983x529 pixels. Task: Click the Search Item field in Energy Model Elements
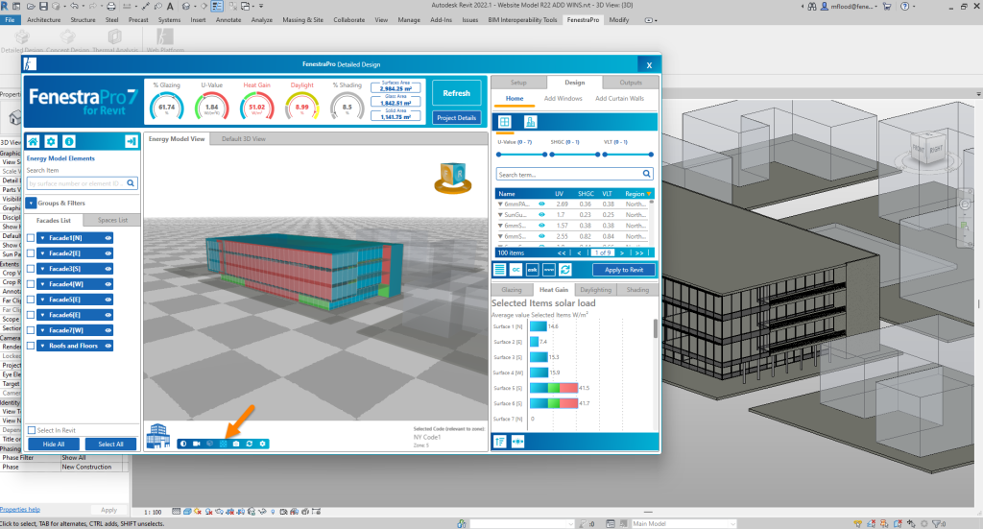coord(82,183)
